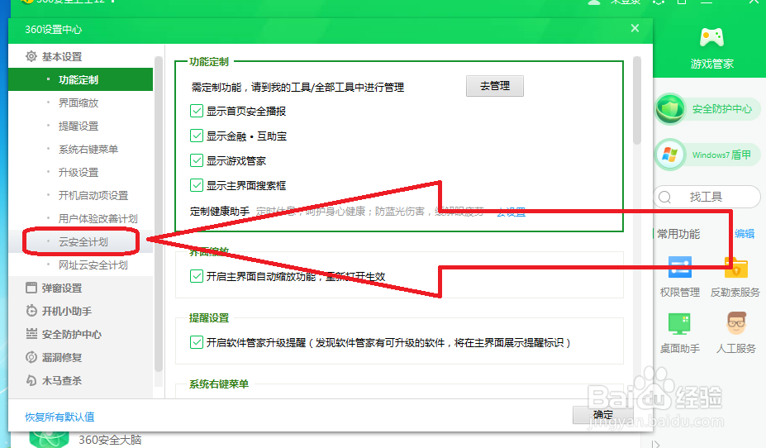Click the 确定 button
This screenshot has height=448, width=766.
pyautogui.click(x=603, y=414)
